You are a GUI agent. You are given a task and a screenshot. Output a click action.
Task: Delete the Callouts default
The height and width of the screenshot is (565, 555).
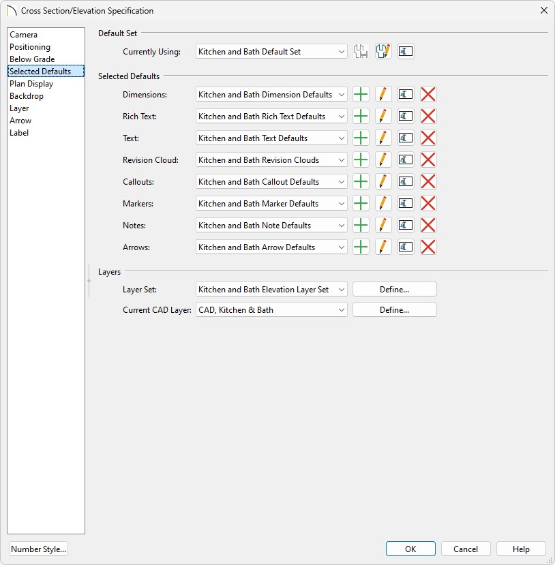(428, 181)
